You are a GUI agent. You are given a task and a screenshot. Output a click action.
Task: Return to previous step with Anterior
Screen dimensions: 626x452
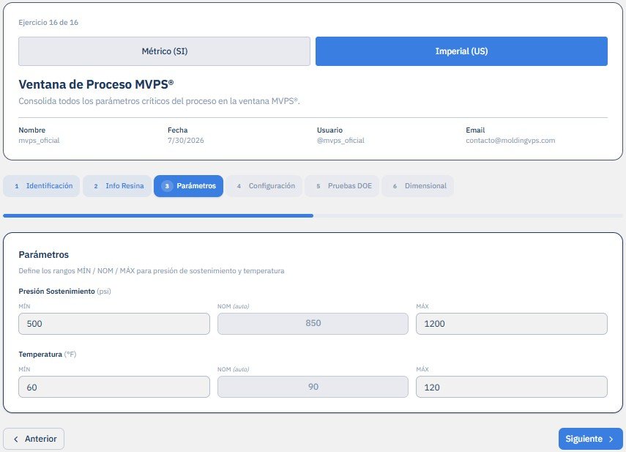tap(34, 439)
